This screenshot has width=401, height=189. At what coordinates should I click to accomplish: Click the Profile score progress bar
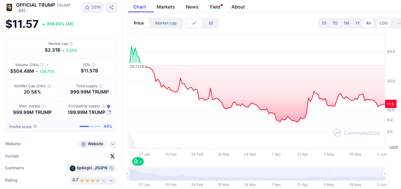90,126
